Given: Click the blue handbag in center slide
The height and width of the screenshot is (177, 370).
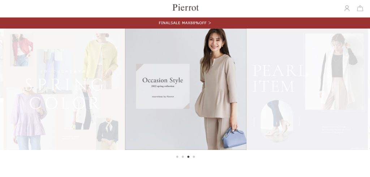Looking at the screenshot, I should [x=234, y=138].
